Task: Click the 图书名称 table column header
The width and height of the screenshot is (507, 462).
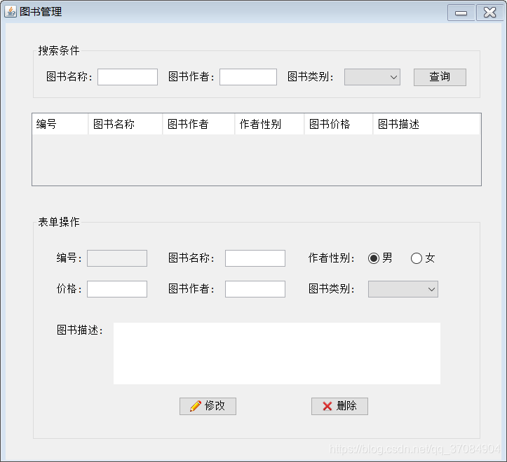Action: [x=126, y=124]
